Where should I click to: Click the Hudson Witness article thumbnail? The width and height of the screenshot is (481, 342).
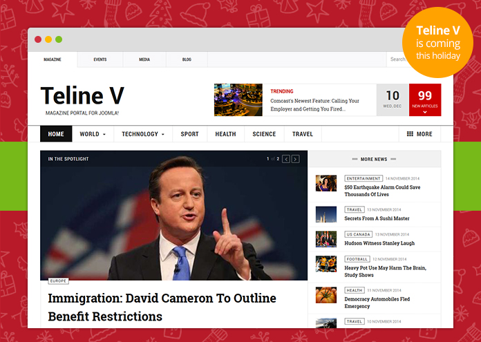(326, 239)
